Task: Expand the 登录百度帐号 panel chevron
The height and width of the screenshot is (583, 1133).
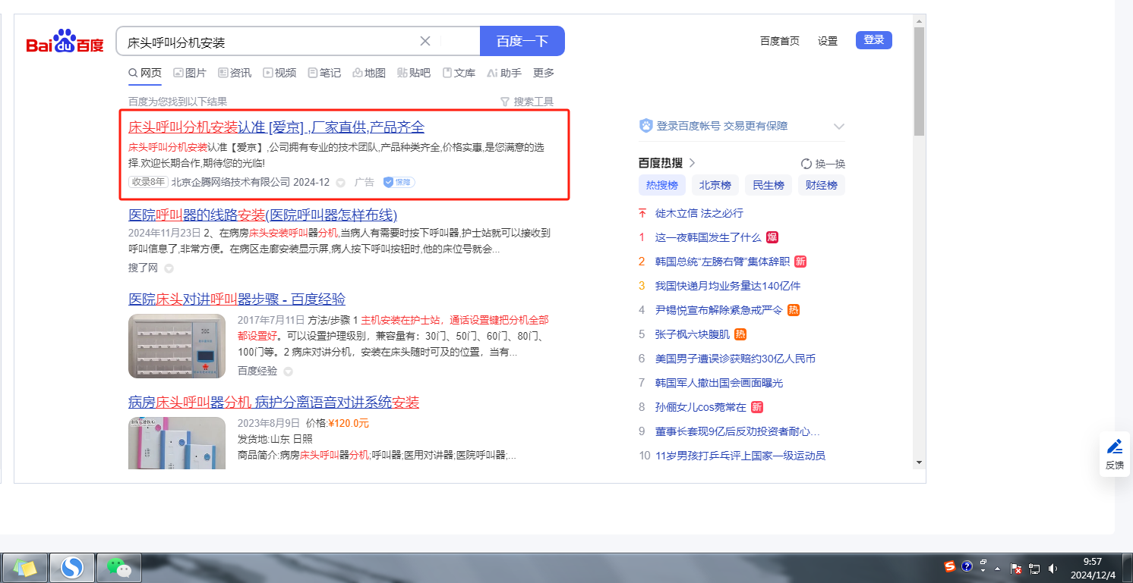Action: (x=838, y=127)
